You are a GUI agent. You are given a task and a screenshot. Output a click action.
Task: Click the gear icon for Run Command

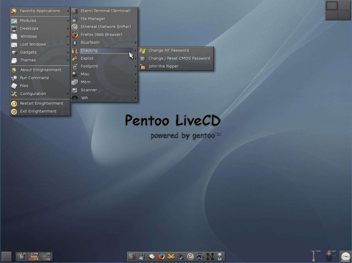point(14,78)
